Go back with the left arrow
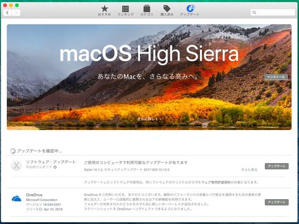Screen dimensions: 299x224 point(7,12)
